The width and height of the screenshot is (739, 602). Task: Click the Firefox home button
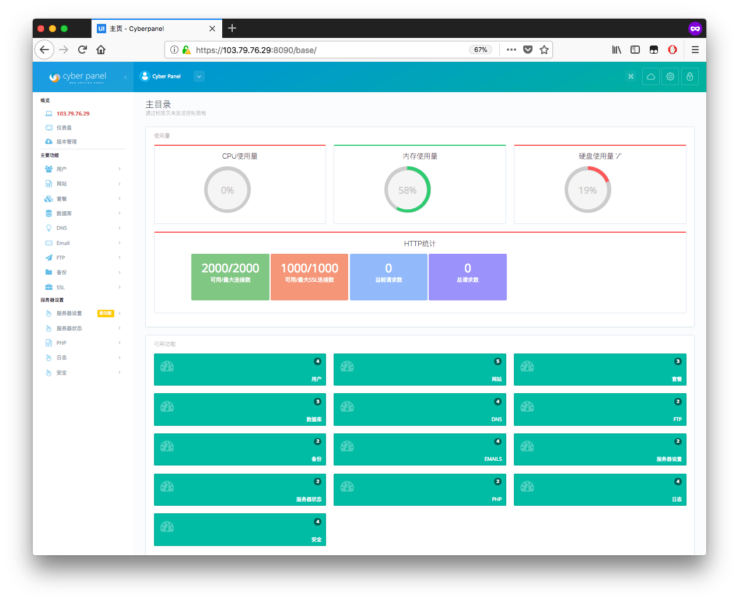point(101,50)
